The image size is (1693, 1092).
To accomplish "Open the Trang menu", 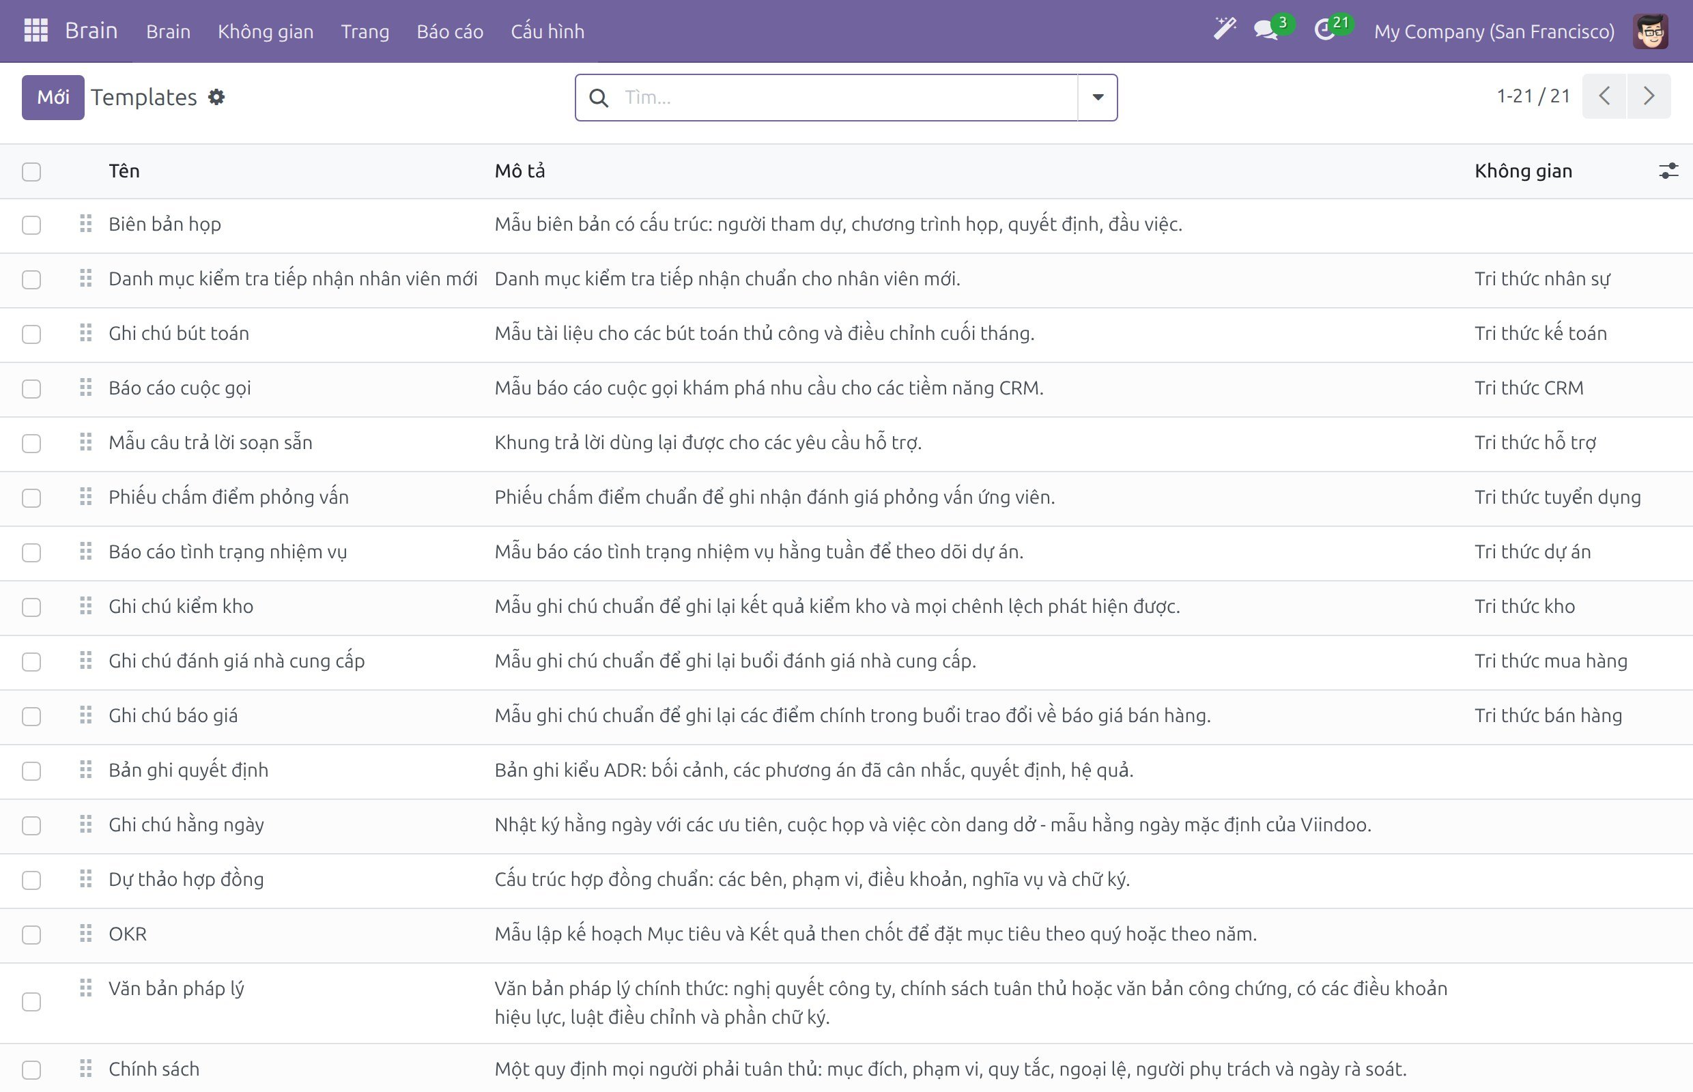I will [x=365, y=31].
